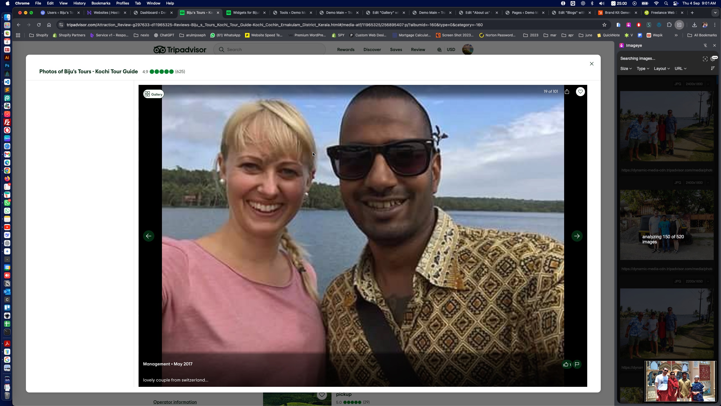This screenshot has width=721, height=406.
Task: Expand the Size filter dropdown
Action: (626, 69)
